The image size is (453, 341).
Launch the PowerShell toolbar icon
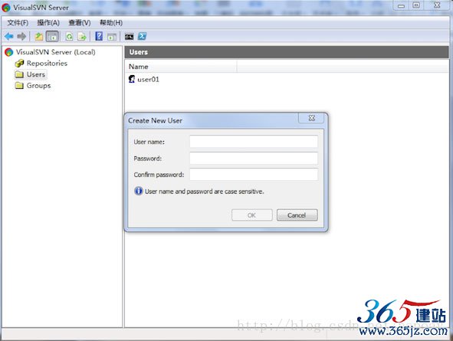point(142,36)
